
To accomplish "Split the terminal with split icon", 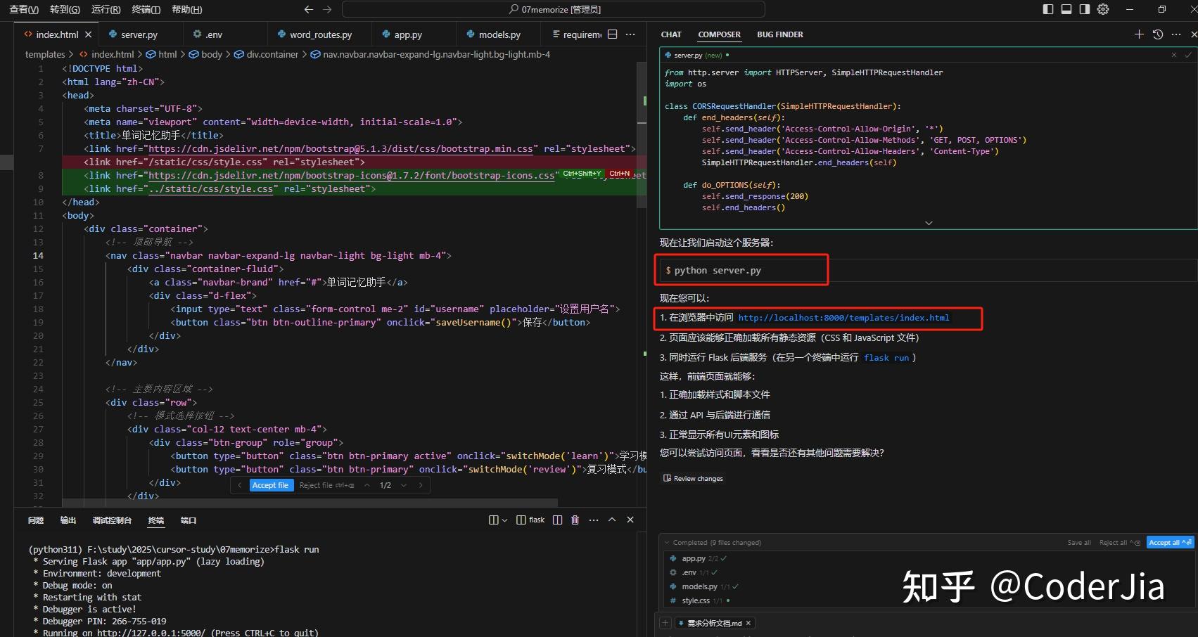I will coord(557,520).
